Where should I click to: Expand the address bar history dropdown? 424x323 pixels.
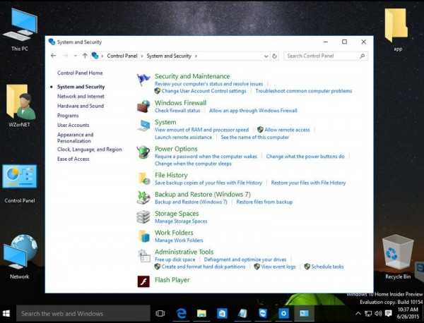tap(266, 56)
